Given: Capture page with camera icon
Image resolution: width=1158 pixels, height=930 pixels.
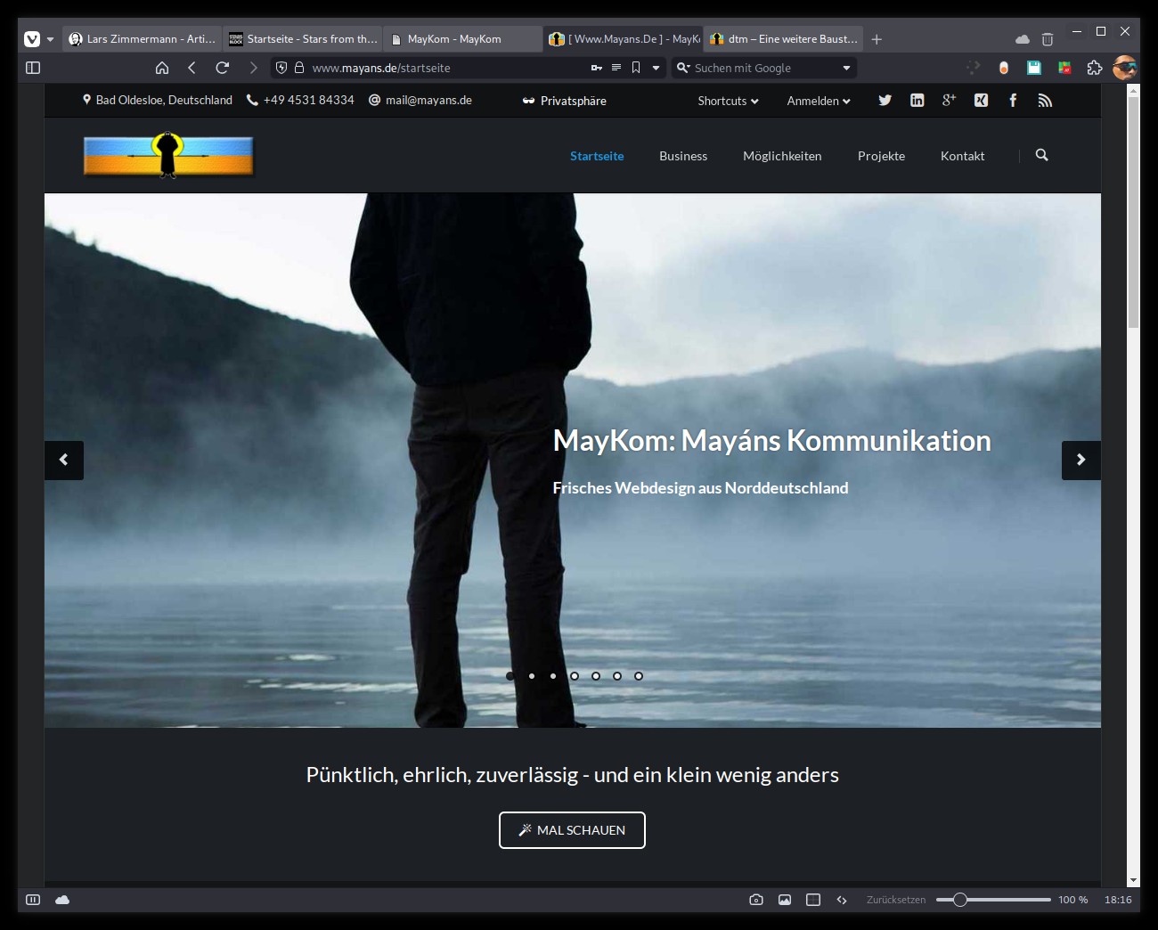Looking at the screenshot, I should coord(756,900).
